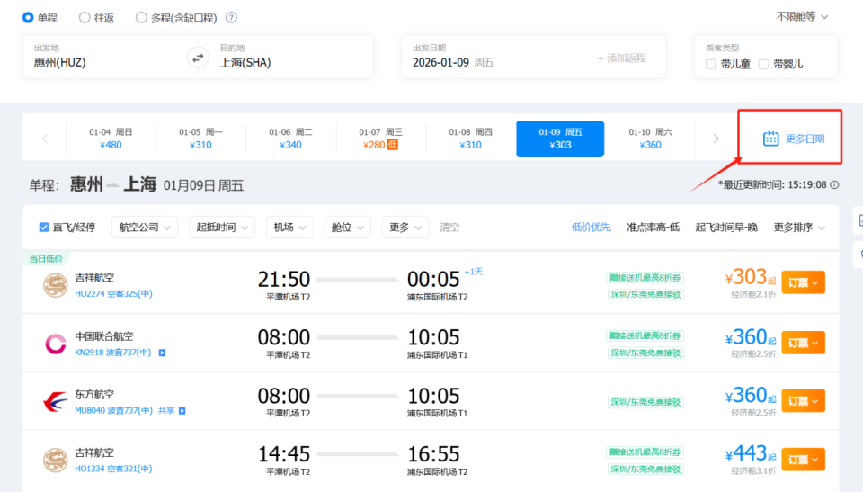Image resolution: width=863 pixels, height=492 pixels.
Task: Open video icon next to MU8040 共享
Action: click(182, 410)
